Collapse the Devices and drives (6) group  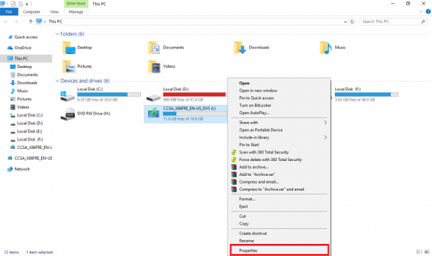coord(57,81)
